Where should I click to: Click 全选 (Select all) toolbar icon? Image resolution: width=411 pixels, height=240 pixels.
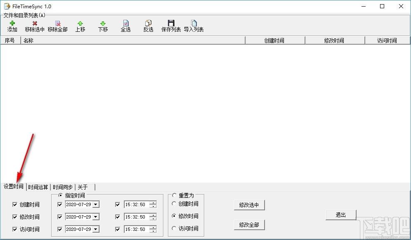click(126, 23)
